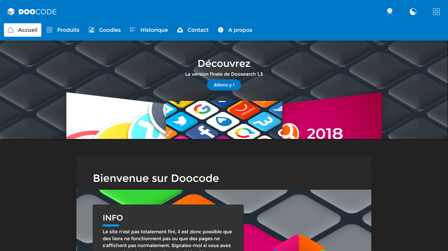This screenshot has width=448, height=251.
Task: Click the home icon beside Accueil
Action: pos(10,30)
